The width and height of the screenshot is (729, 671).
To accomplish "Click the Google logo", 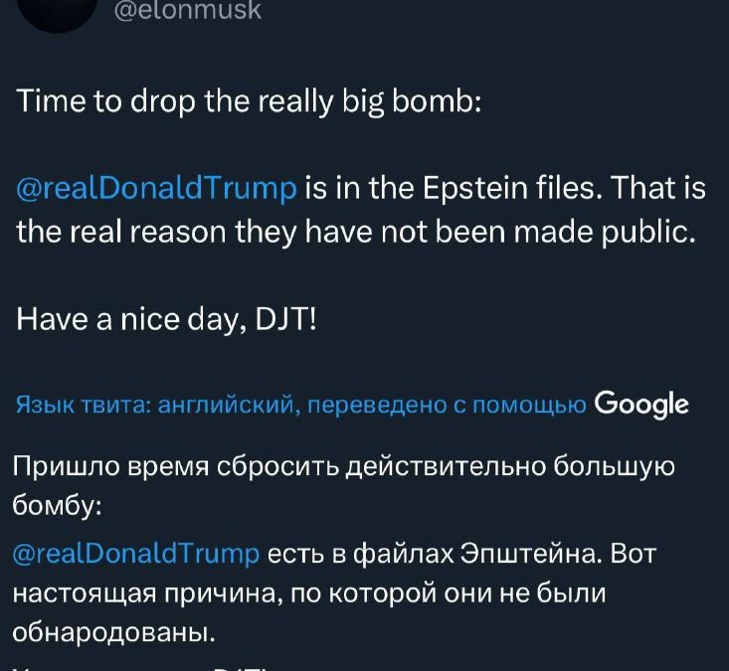I will pyautogui.click(x=641, y=405).
